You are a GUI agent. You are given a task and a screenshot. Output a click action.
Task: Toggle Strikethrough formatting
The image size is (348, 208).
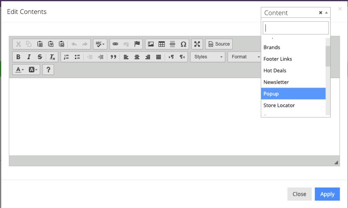coord(40,57)
